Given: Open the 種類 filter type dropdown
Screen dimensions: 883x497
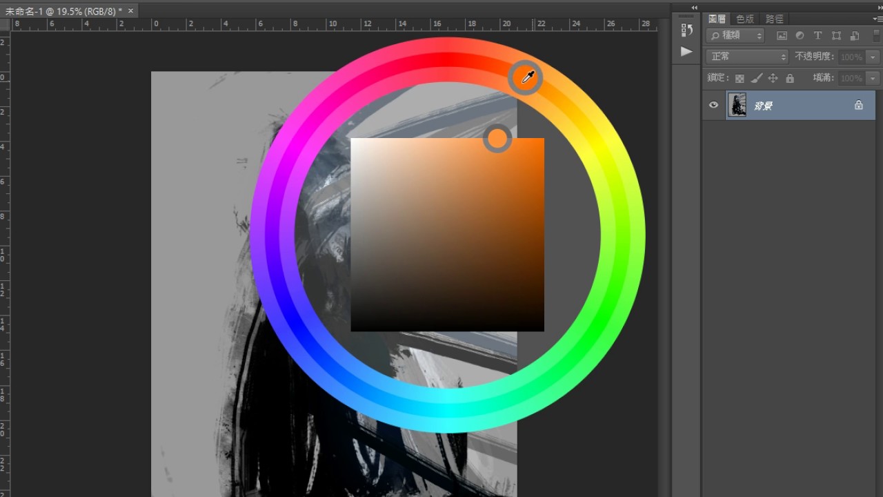Looking at the screenshot, I should click(x=736, y=36).
